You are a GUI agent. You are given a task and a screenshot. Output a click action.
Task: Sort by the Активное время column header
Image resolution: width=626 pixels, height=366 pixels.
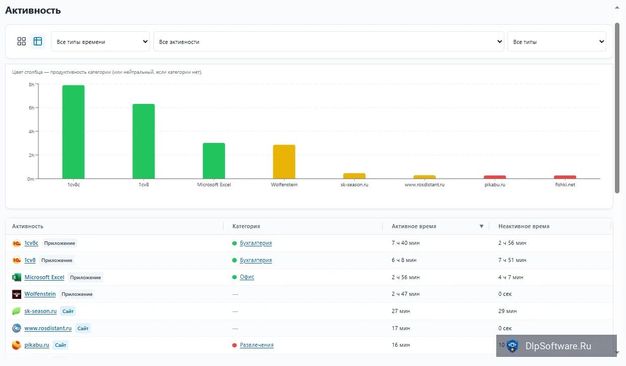(414, 226)
